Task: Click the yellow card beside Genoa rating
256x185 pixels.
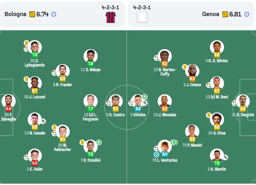Action: click(x=225, y=14)
